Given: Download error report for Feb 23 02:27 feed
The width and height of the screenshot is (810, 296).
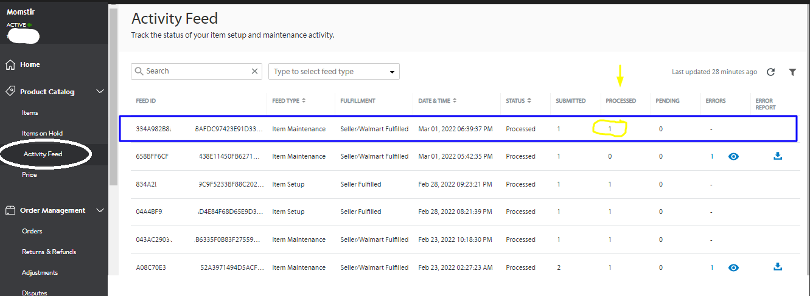Looking at the screenshot, I should [777, 267].
